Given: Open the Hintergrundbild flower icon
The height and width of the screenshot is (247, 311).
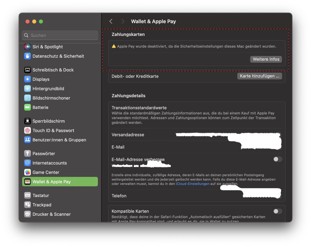Looking at the screenshot, I should coord(27,89).
